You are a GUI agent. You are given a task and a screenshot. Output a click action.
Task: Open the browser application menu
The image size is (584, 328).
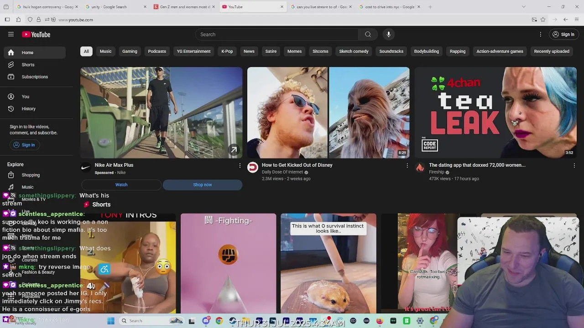(577, 20)
